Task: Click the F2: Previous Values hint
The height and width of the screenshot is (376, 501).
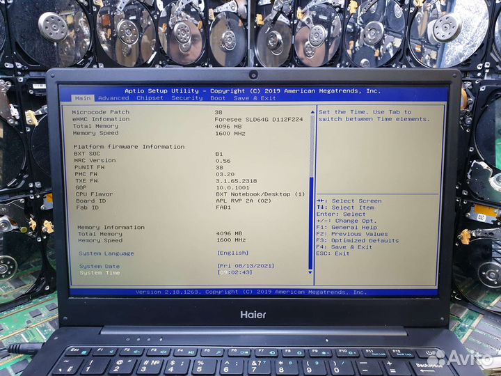Action: click(352, 234)
